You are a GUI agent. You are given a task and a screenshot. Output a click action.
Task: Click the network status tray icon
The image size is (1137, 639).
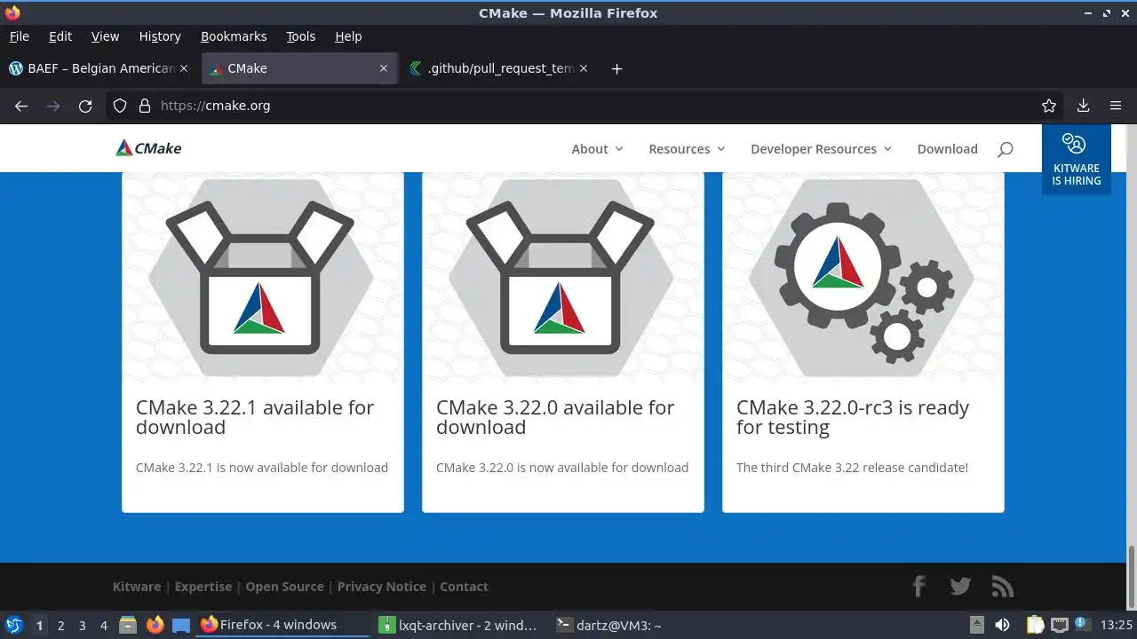click(x=1059, y=625)
